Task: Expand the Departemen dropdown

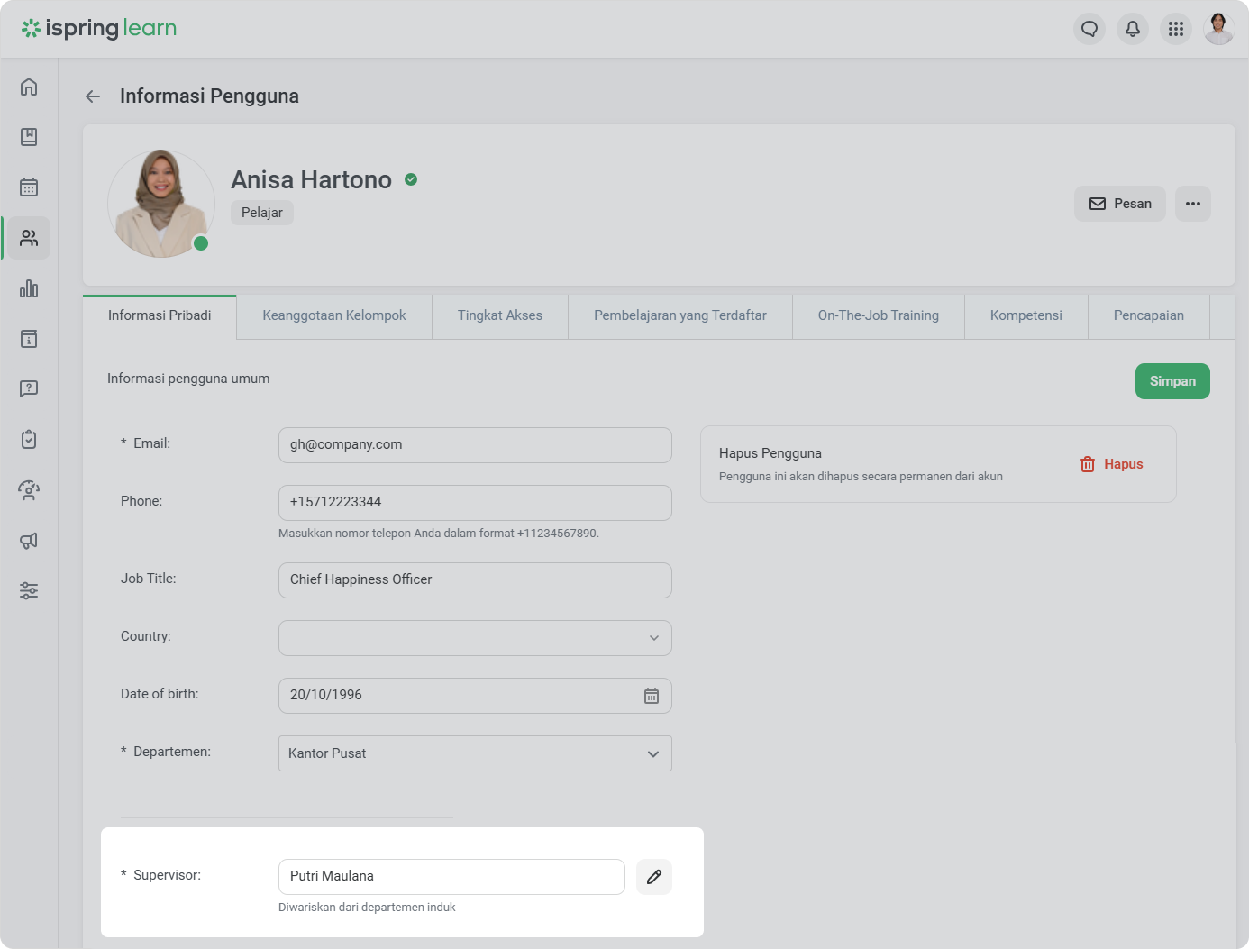Action: 653,753
